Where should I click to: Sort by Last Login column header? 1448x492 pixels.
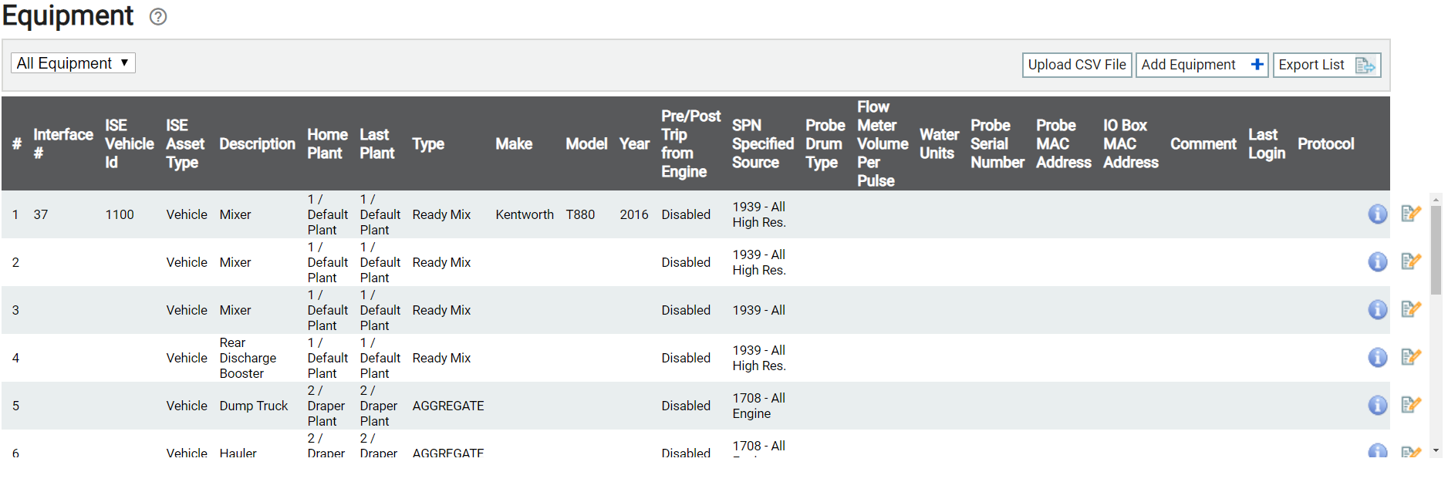click(x=1267, y=144)
